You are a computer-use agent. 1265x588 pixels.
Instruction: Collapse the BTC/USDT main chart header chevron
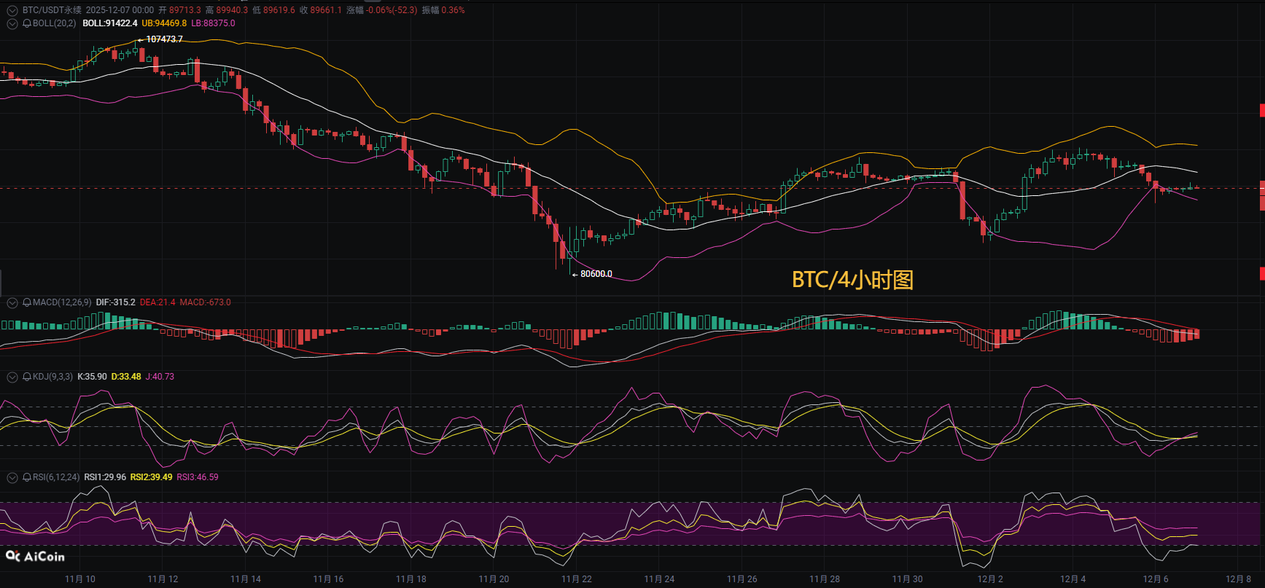(x=12, y=10)
